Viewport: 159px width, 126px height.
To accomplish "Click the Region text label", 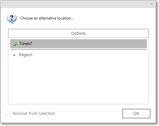I will (26, 55).
